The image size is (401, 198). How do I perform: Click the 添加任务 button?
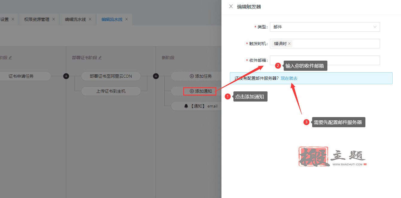(x=200, y=76)
